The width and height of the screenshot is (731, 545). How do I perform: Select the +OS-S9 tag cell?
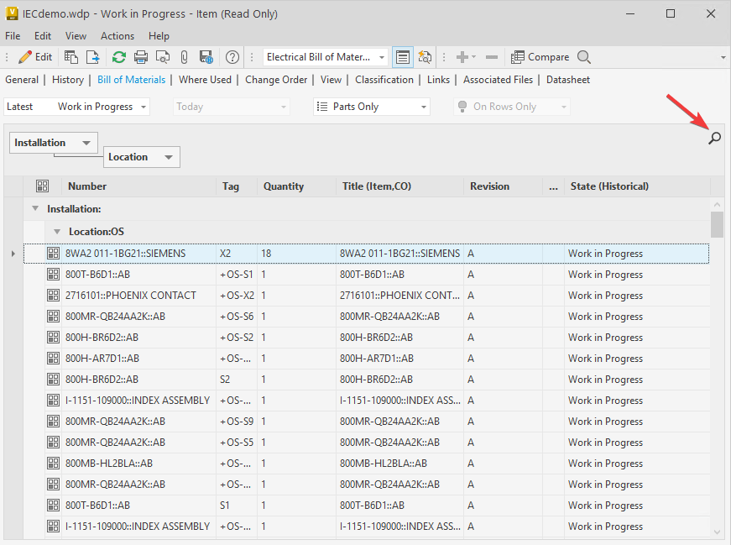point(237,422)
